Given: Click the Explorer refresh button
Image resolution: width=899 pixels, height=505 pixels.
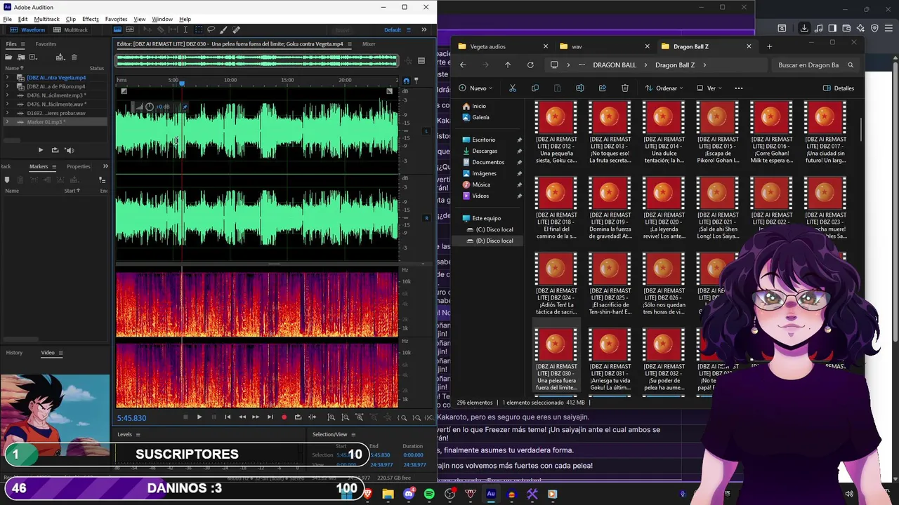Looking at the screenshot, I should 530,65.
